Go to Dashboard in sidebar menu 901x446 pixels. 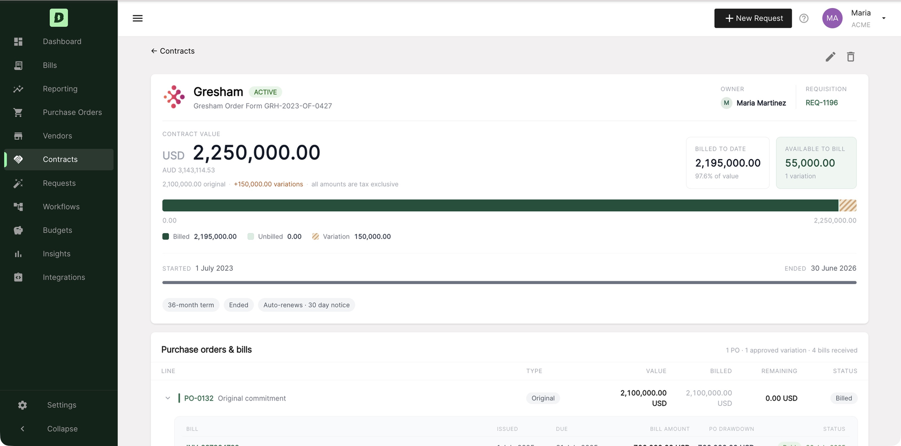tap(62, 41)
